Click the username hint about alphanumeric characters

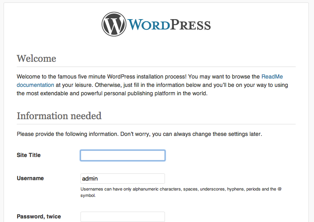coord(181,192)
